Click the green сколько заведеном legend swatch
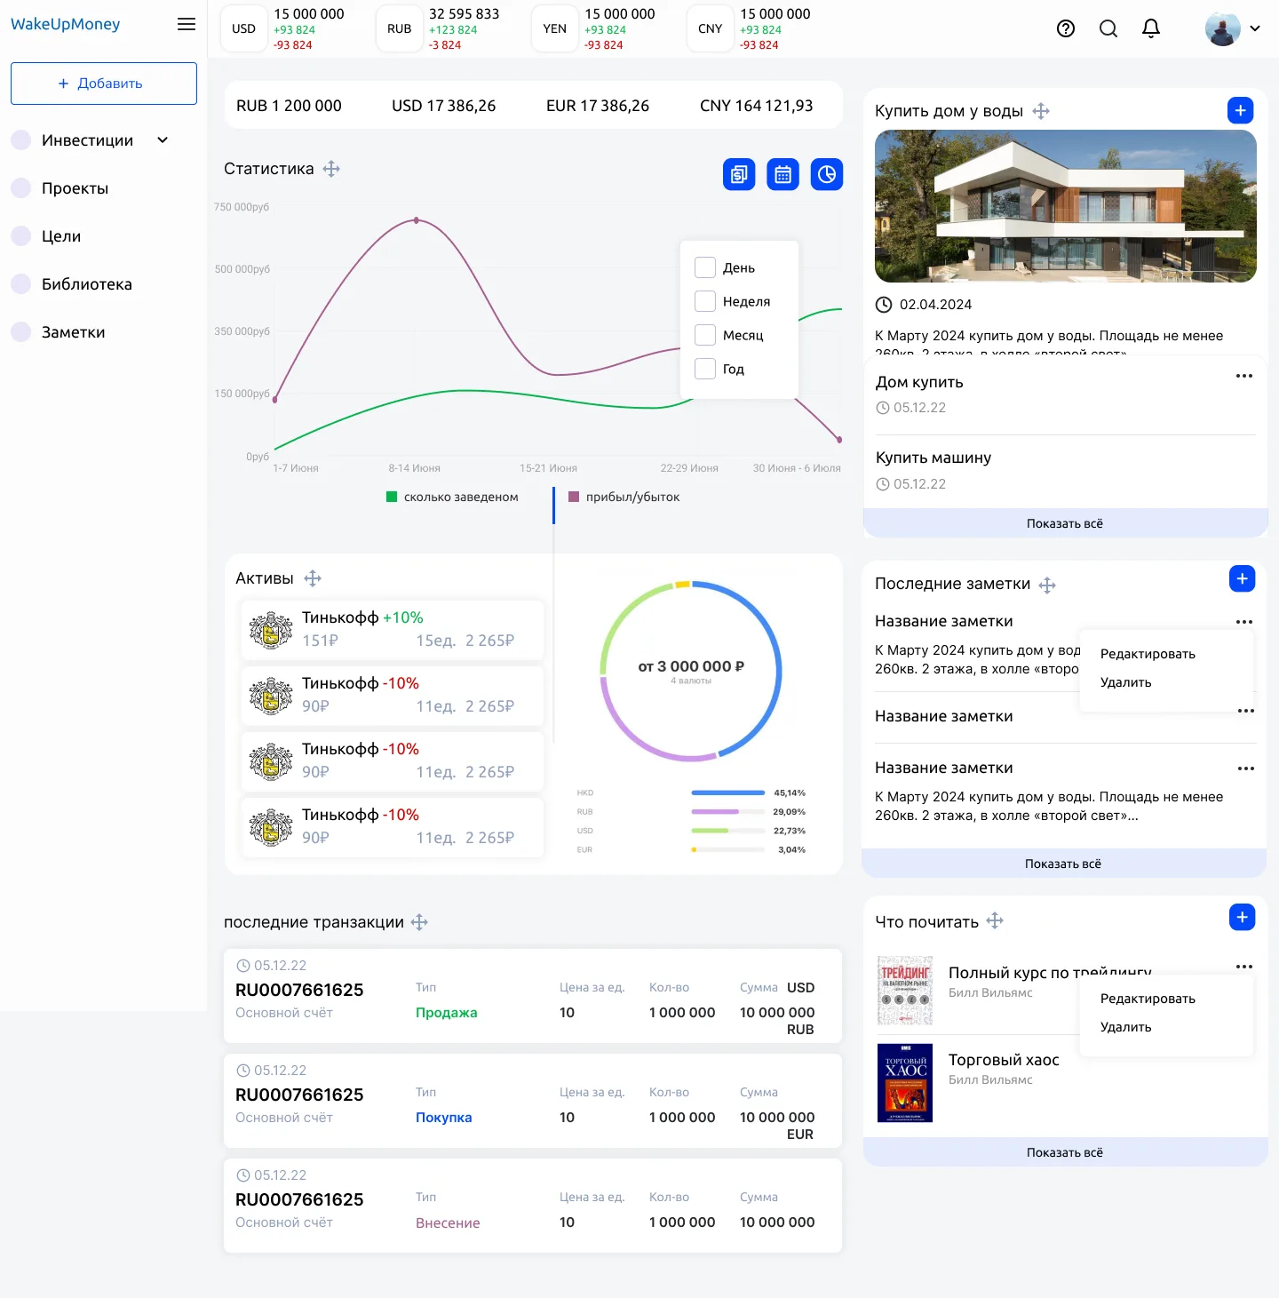1279x1298 pixels. (x=392, y=497)
